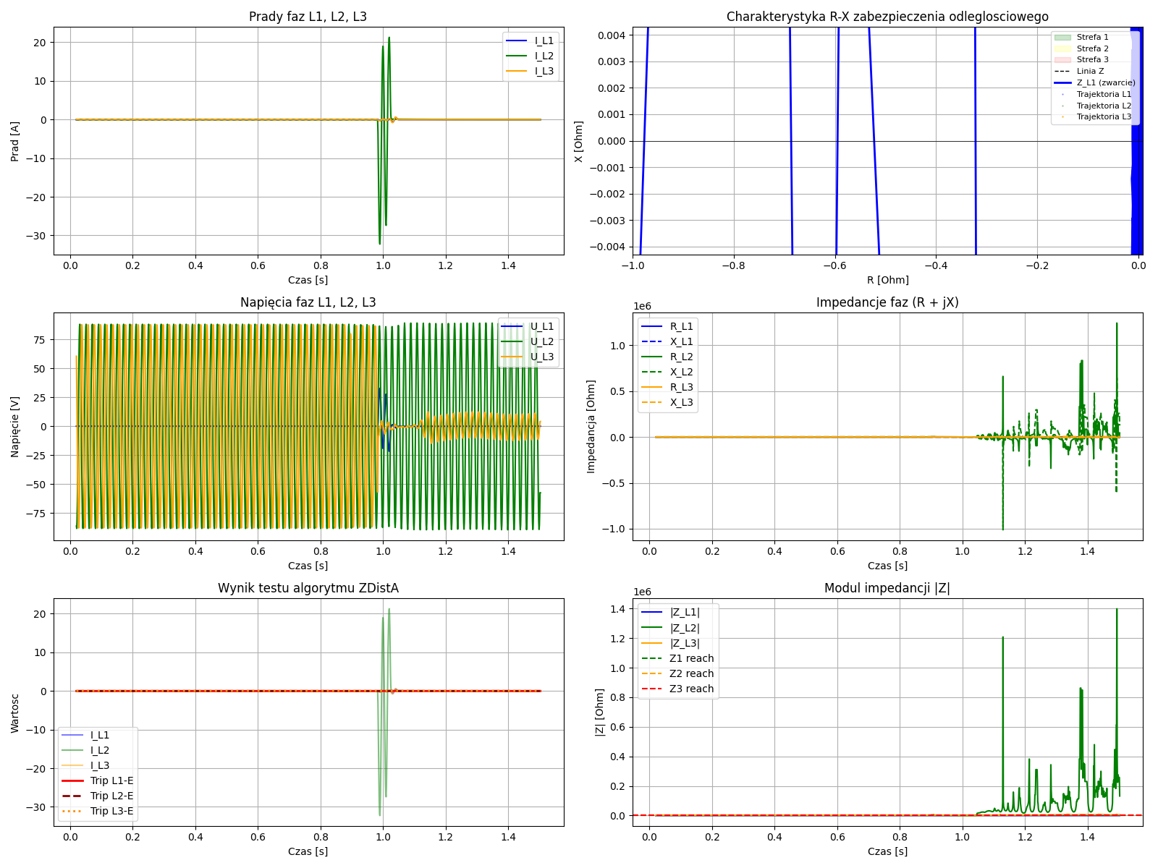Click the 'R [Ohm]' x-axis label
The width and height of the screenshot is (1158, 868).
pyautogui.click(x=887, y=280)
